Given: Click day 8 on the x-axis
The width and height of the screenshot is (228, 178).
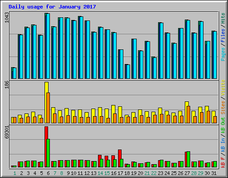Looking at the screenshot, I should (61, 173).
